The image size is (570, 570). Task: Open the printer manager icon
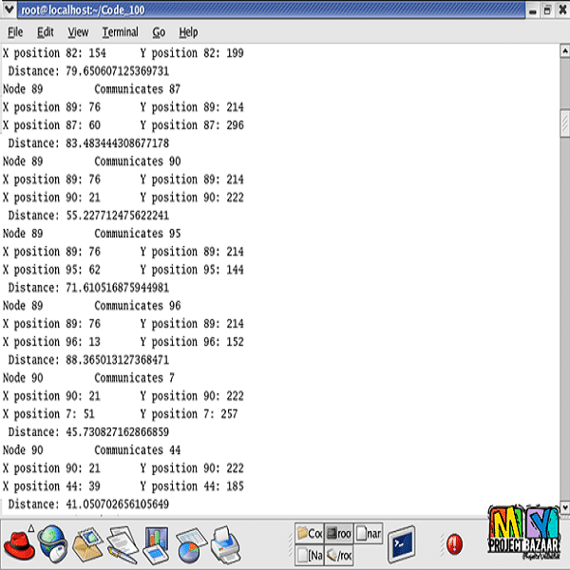224,544
